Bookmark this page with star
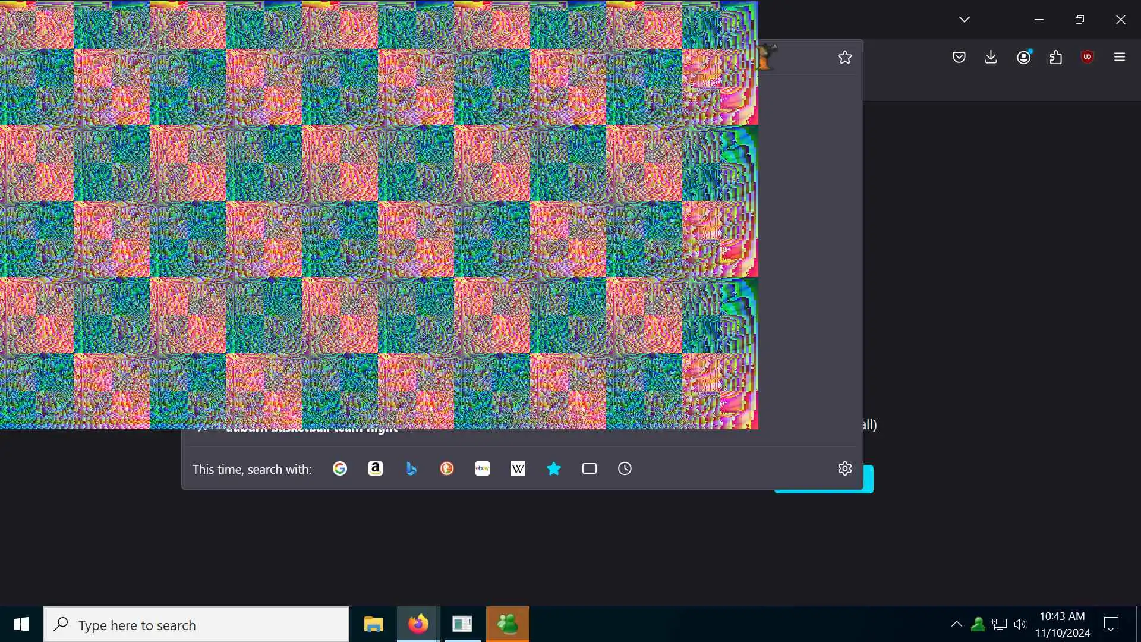 pyautogui.click(x=844, y=58)
